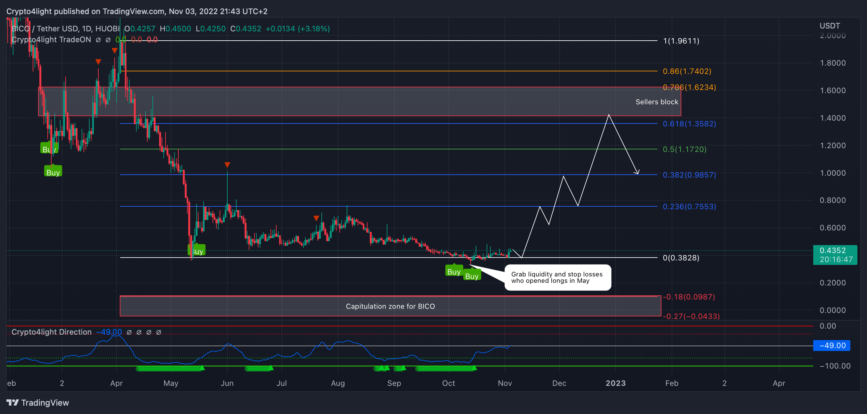Image resolution: width=867 pixels, height=414 pixels.
Task: Click the 1(1.9611) top level label
Action: 681,41
